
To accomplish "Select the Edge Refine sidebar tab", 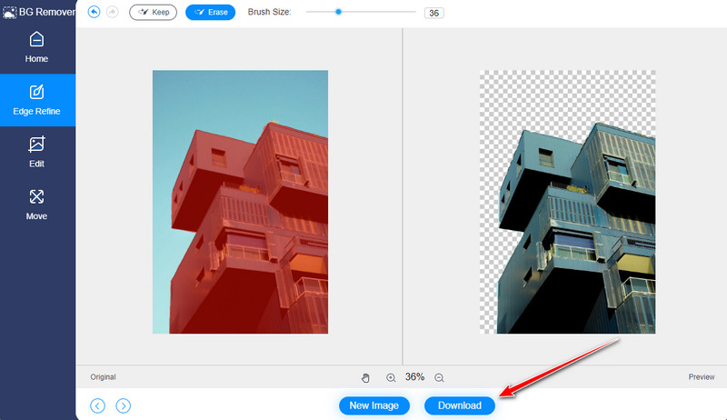I will tap(36, 100).
